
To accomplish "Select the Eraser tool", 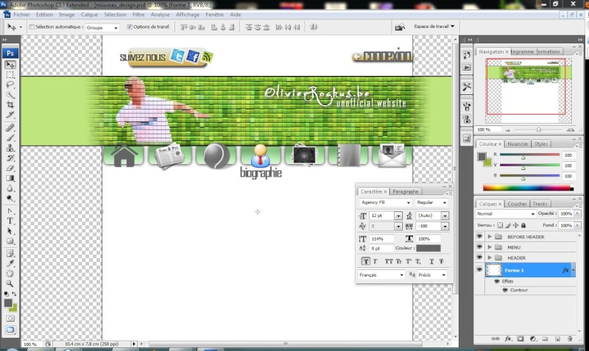I will click(x=10, y=169).
